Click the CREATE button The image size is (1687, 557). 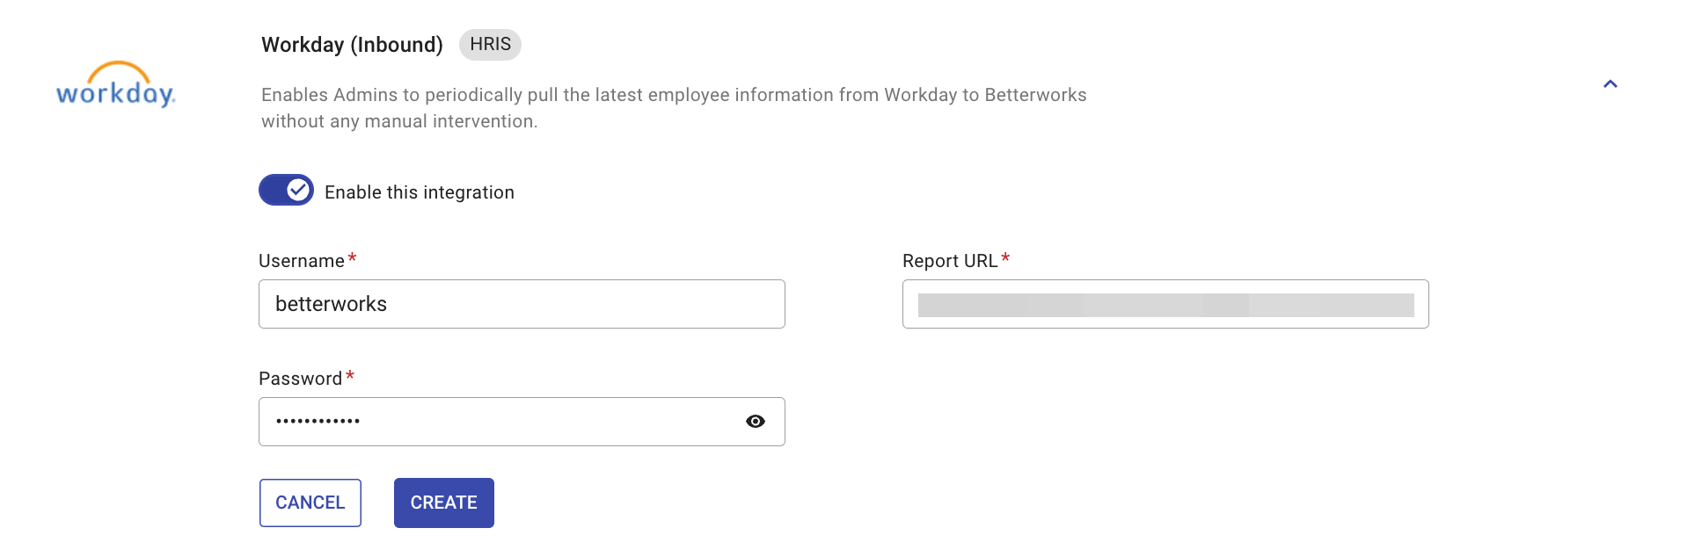[444, 503]
